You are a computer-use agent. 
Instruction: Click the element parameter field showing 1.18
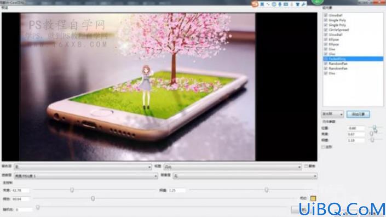355,140
